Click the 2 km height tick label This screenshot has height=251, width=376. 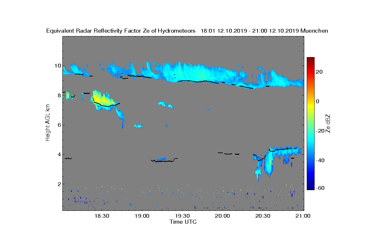point(59,184)
